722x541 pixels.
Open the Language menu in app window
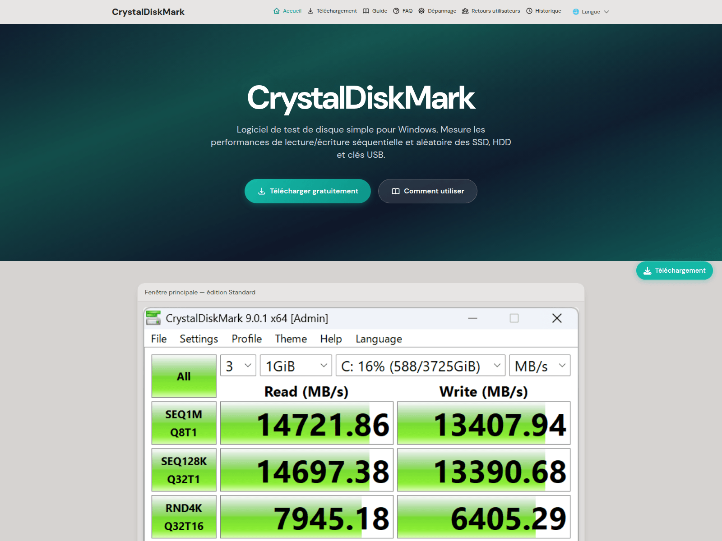379,339
